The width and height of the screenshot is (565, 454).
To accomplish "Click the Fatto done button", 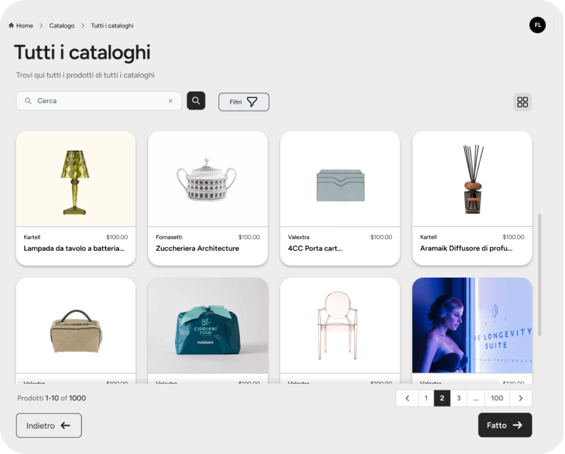I will [505, 425].
